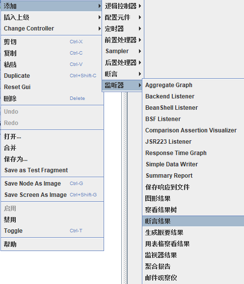Expand the 逻辑控制器 submenu
This screenshot has width=244, height=284.
pos(123,6)
